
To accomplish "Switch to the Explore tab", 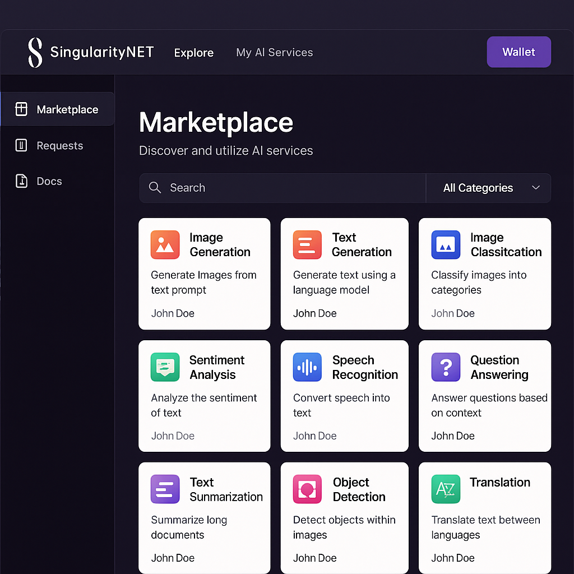I will [x=194, y=52].
